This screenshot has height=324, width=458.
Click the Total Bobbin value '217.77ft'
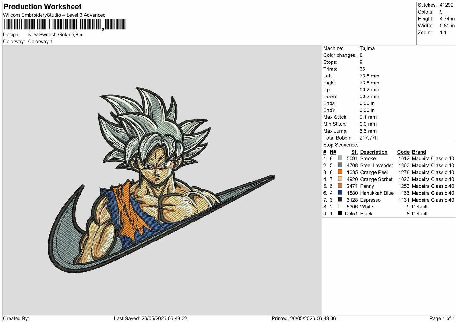[x=369, y=138]
